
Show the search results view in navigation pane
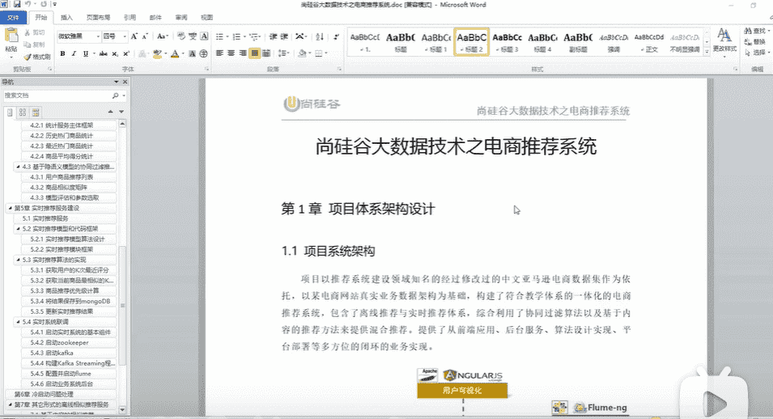pos(36,112)
